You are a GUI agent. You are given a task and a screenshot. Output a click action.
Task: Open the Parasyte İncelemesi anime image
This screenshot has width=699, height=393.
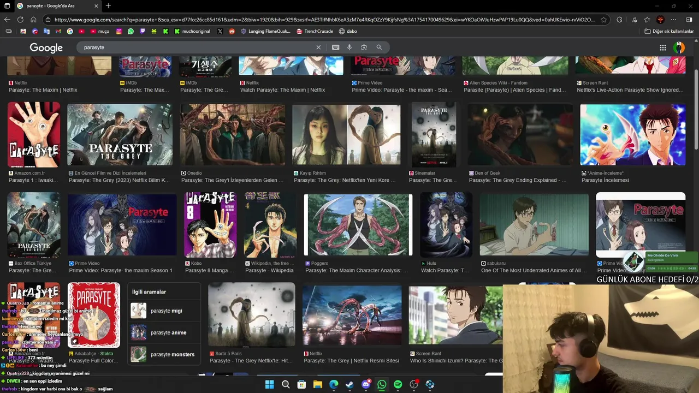tap(632, 135)
